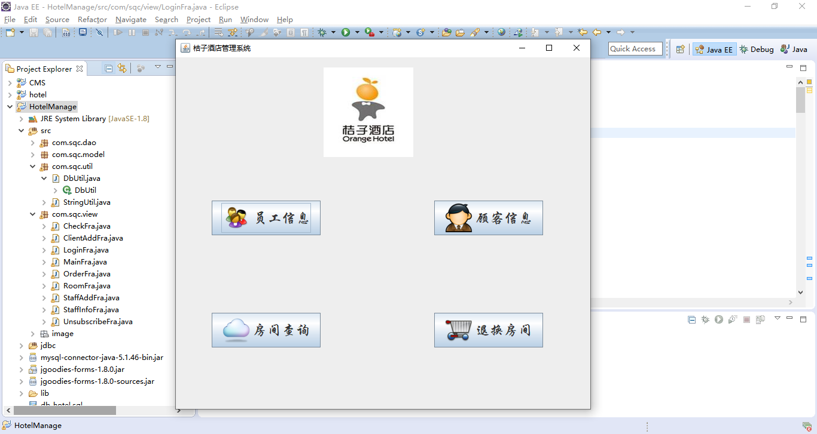Select JRE System Library node

[x=89, y=119]
